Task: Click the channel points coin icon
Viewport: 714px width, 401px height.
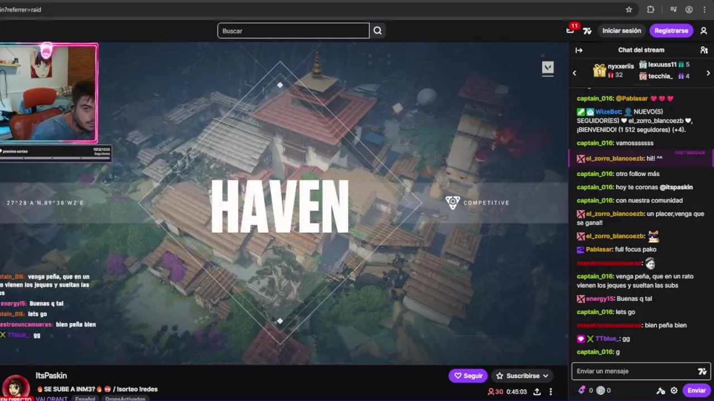Action: tap(600, 390)
